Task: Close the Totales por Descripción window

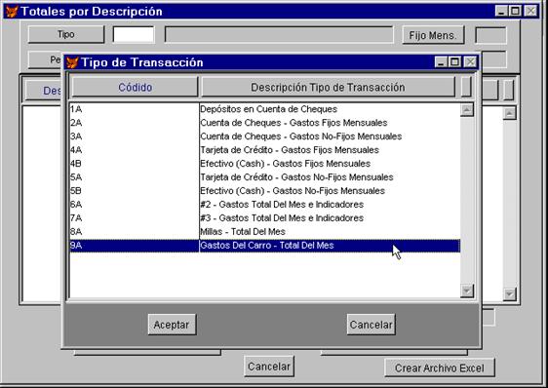Action: [530, 11]
